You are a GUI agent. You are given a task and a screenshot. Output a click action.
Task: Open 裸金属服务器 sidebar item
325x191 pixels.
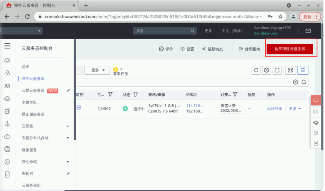coord(33,114)
